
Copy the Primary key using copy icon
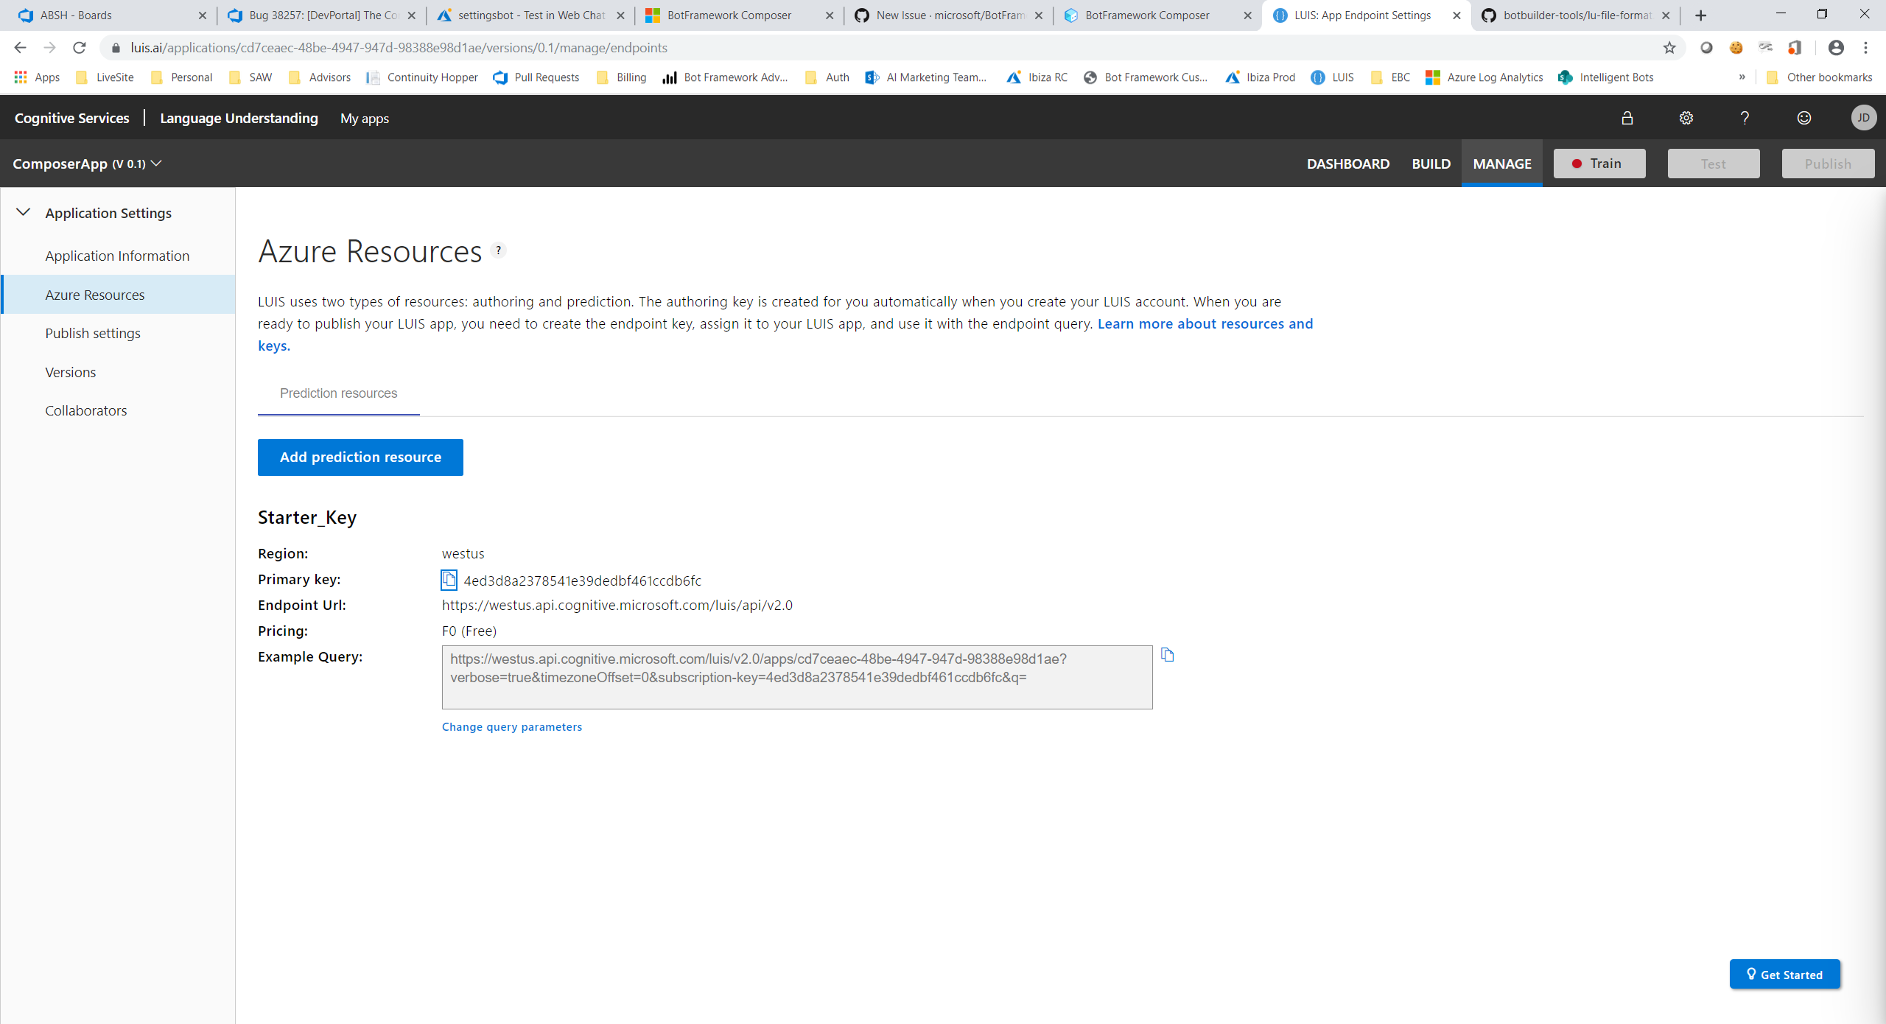coord(449,580)
